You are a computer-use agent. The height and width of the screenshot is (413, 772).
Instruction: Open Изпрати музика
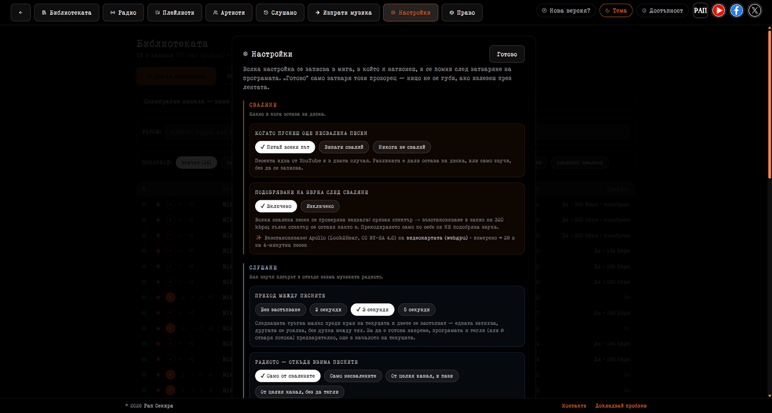[x=343, y=12]
